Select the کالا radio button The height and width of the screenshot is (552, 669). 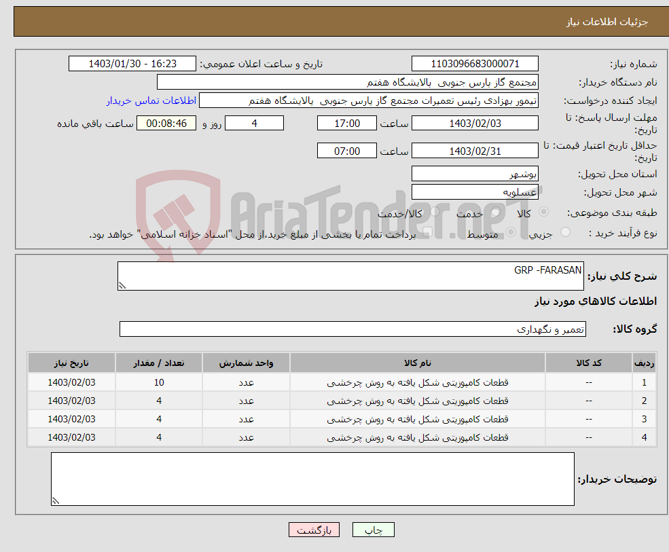tap(543, 212)
